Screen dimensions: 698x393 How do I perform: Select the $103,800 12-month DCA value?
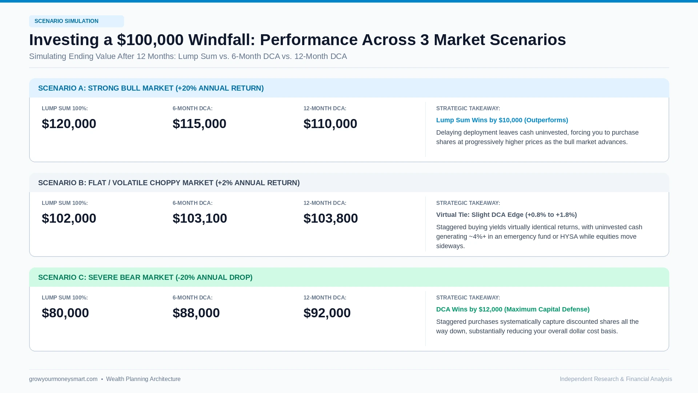pos(331,218)
